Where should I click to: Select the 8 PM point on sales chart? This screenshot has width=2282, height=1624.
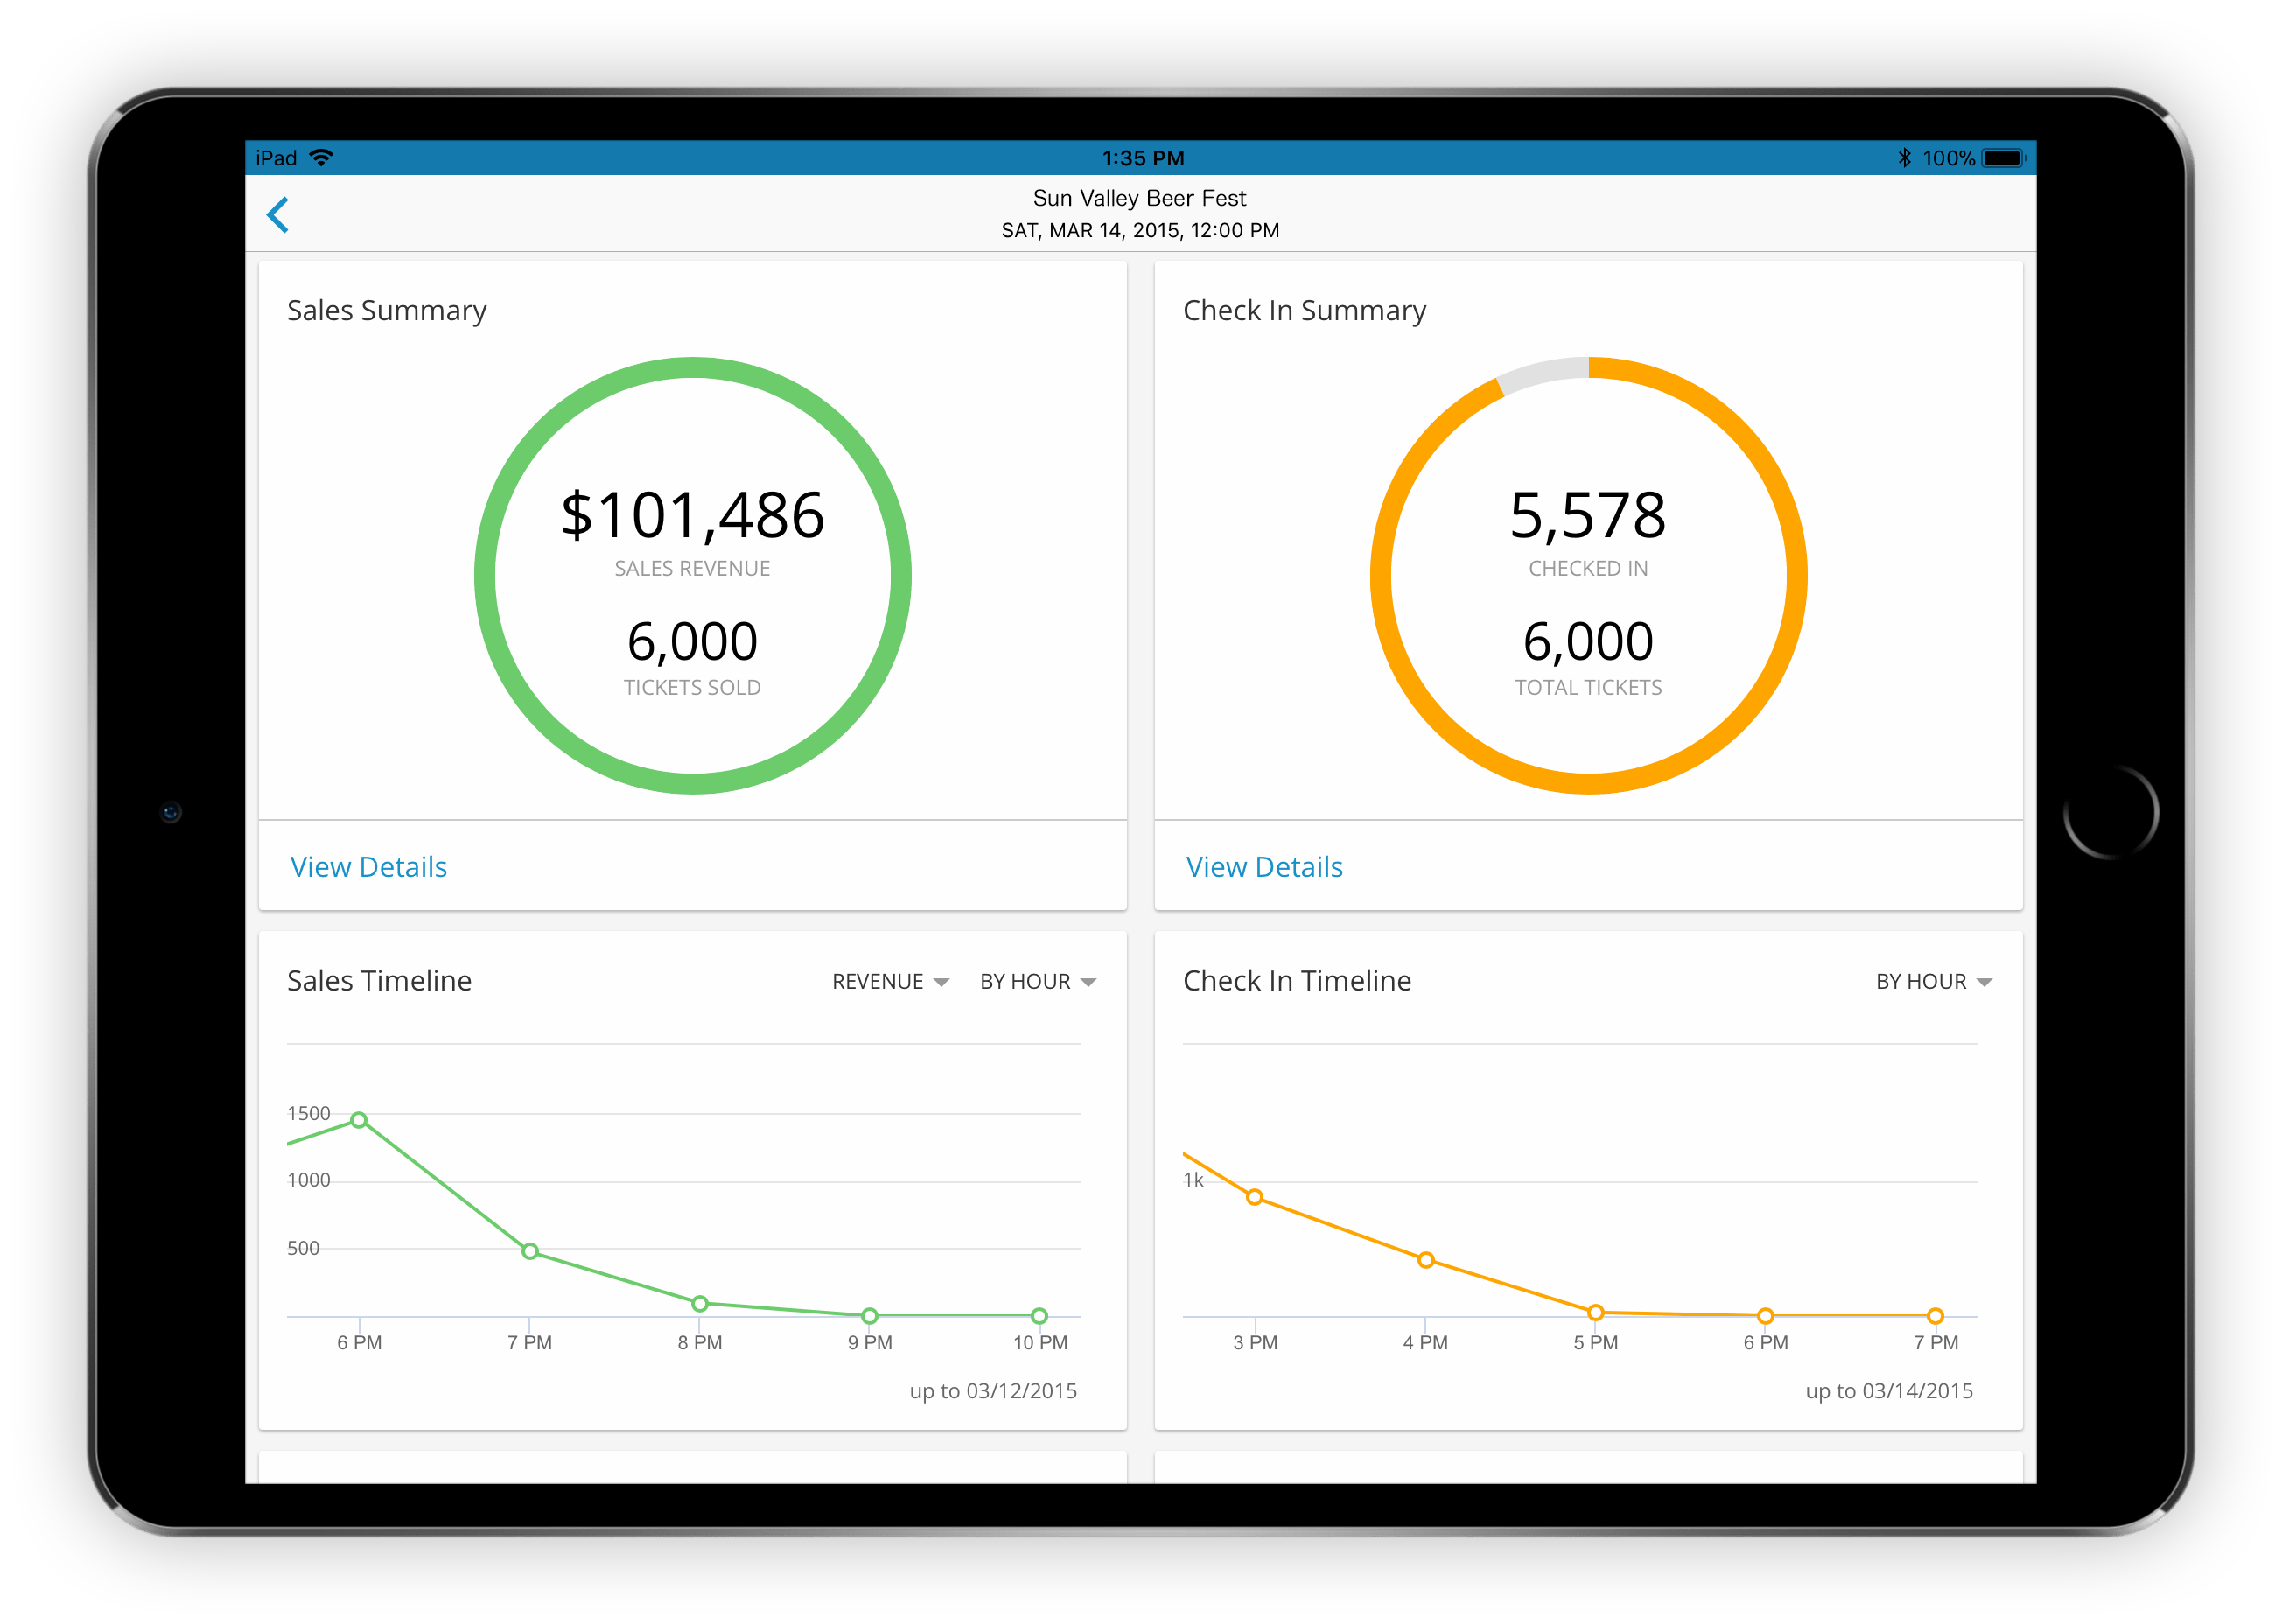pos(700,1303)
